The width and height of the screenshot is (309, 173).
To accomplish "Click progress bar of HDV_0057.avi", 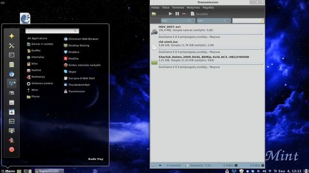I will 211,34.
